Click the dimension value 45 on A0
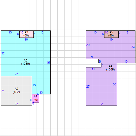The image size is (136, 136). [x=48, y=63]
